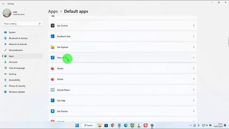This screenshot has width=229, height=129.
Task: Click the Eye Control app icon
Action: tap(53, 25)
